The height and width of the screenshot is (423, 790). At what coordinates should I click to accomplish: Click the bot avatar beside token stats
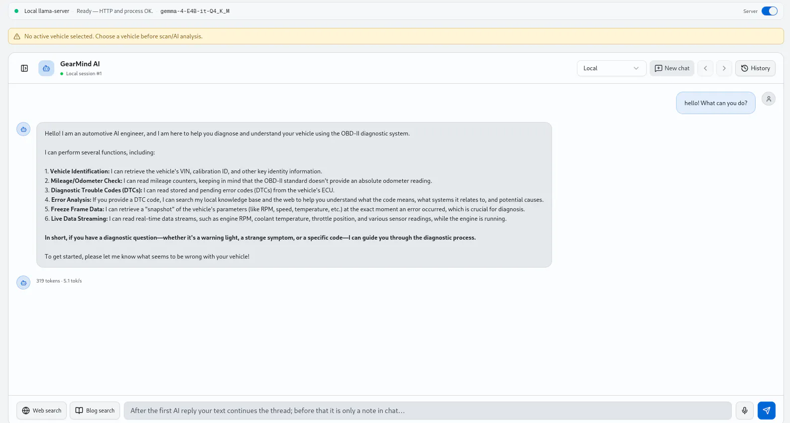tap(23, 282)
